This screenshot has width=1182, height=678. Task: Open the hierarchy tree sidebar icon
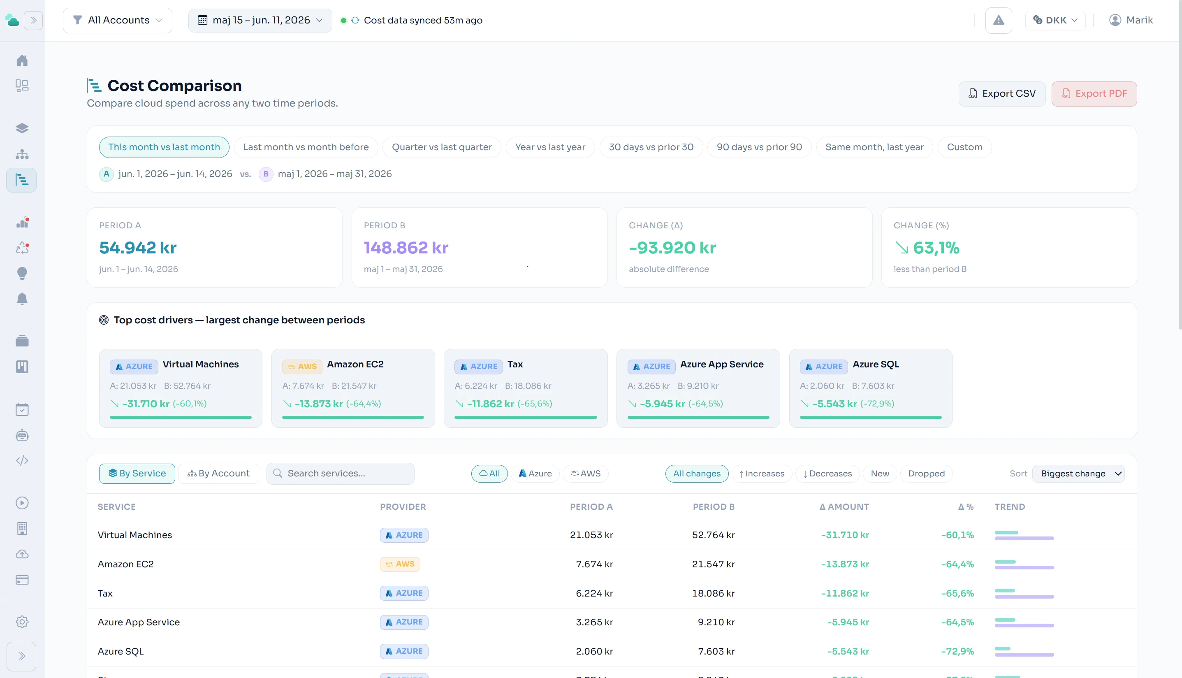22,154
